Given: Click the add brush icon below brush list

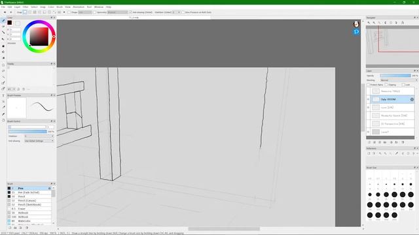Looking at the screenshot, I should [x=10, y=228].
